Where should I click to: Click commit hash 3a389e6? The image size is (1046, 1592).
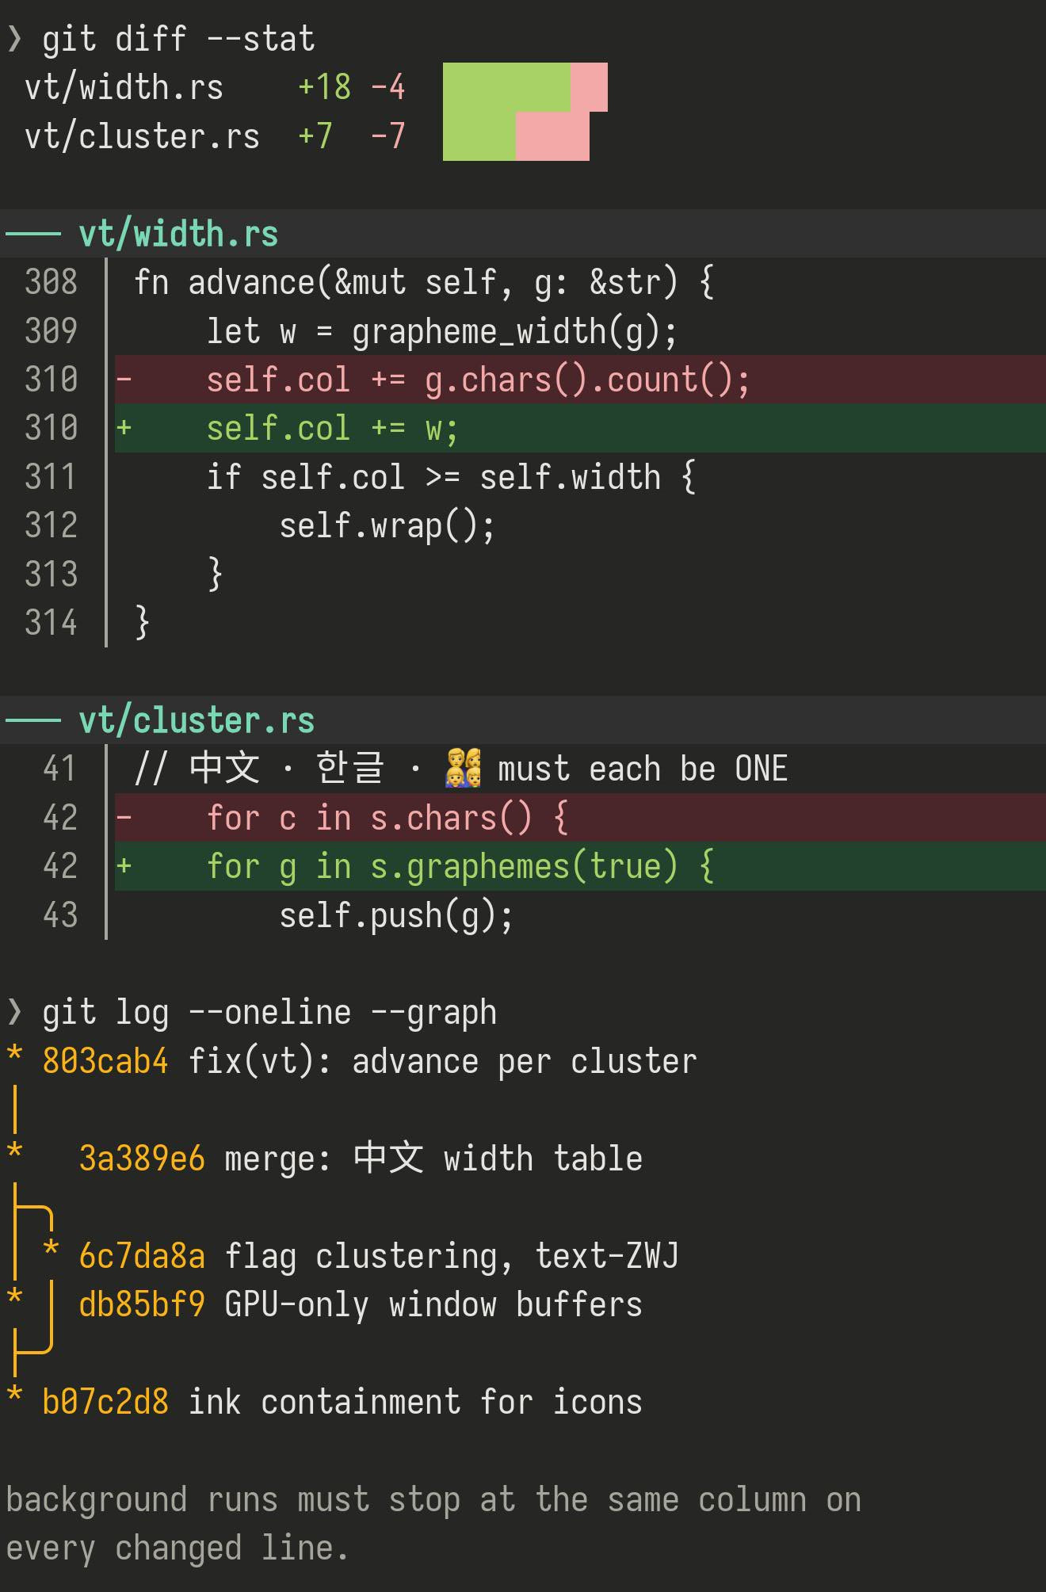point(142,1159)
